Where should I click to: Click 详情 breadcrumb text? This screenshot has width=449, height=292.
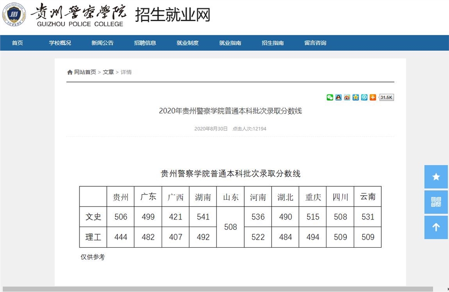tap(126, 72)
